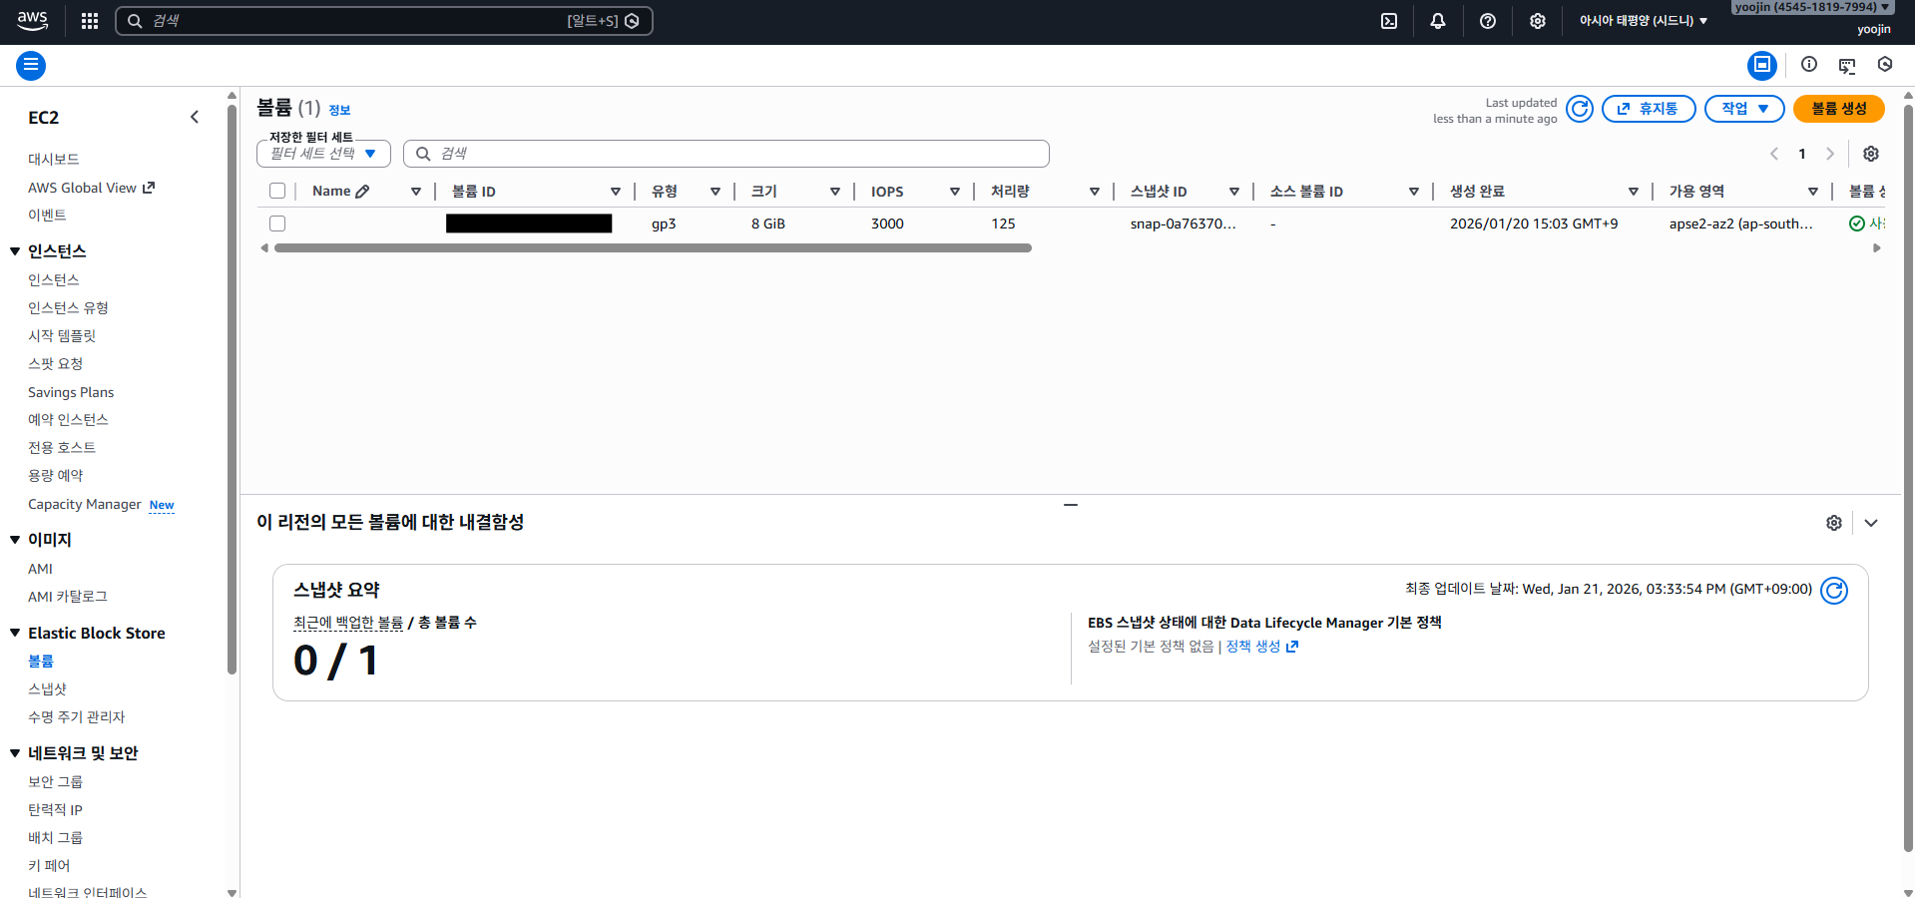Screen dimensions: 1915x898
Task: Open the saved filter set dropdown
Action: click(x=323, y=154)
